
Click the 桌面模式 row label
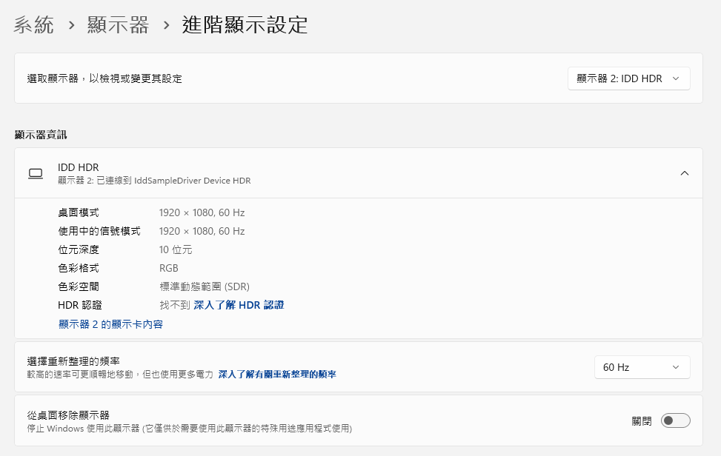pyautogui.click(x=78, y=212)
